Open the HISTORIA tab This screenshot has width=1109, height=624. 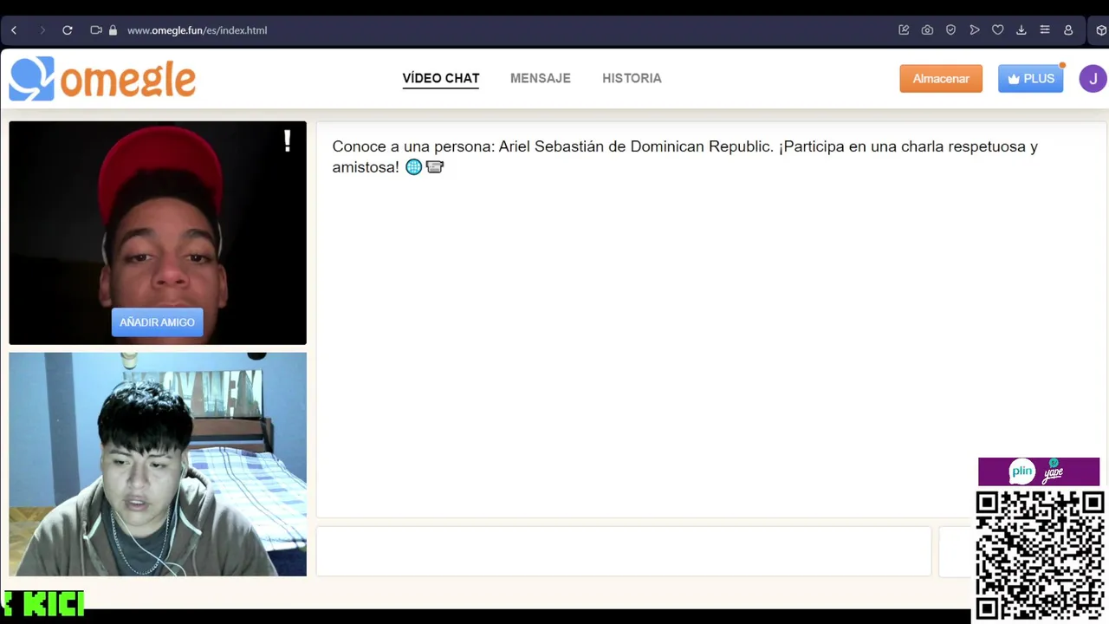(632, 78)
